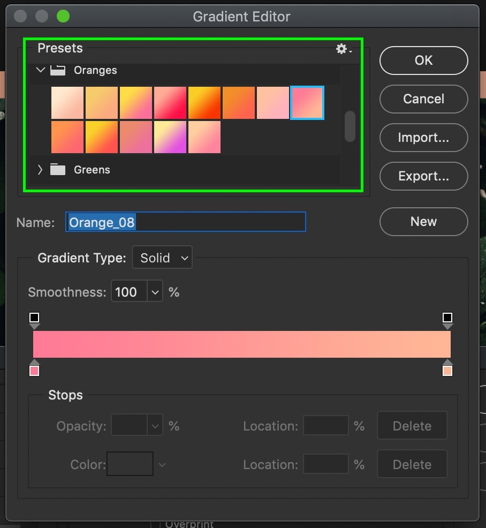Click the Export... button
The image size is (486, 528).
coord(424,176)
